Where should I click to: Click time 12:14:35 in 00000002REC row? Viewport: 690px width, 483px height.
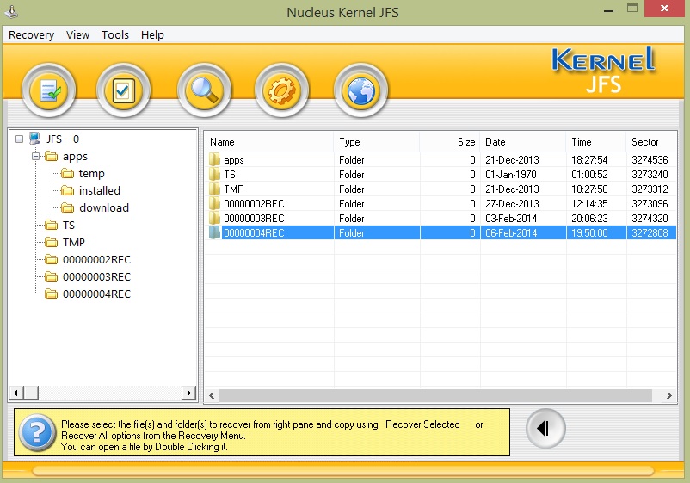(x=589, y=204)
